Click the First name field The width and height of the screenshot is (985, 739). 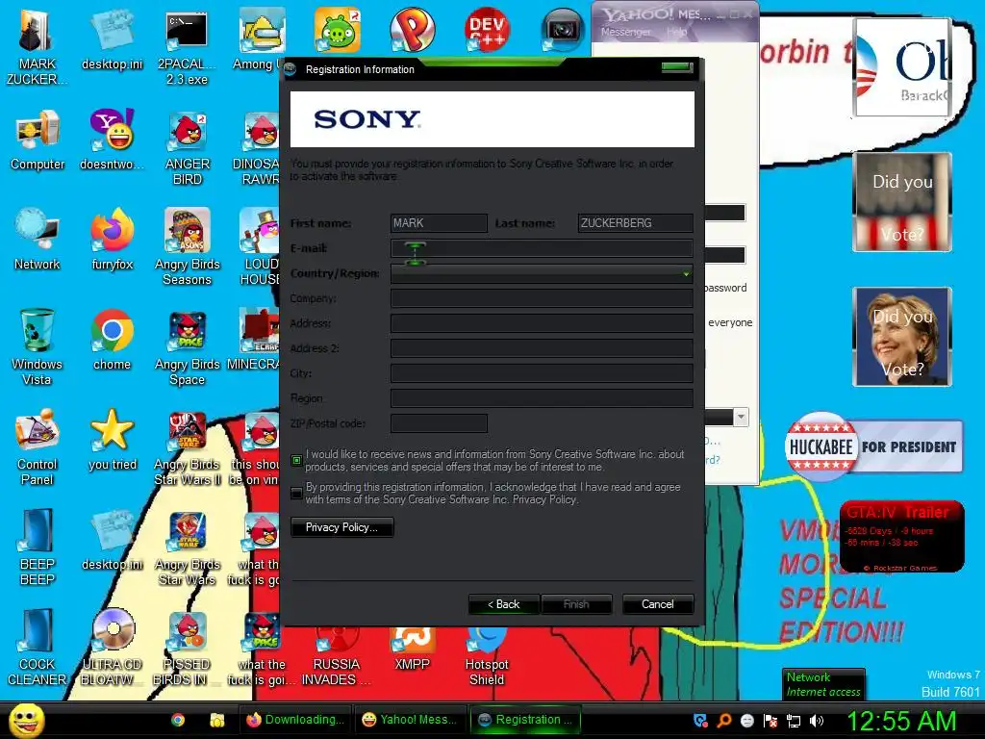[439, 223]
